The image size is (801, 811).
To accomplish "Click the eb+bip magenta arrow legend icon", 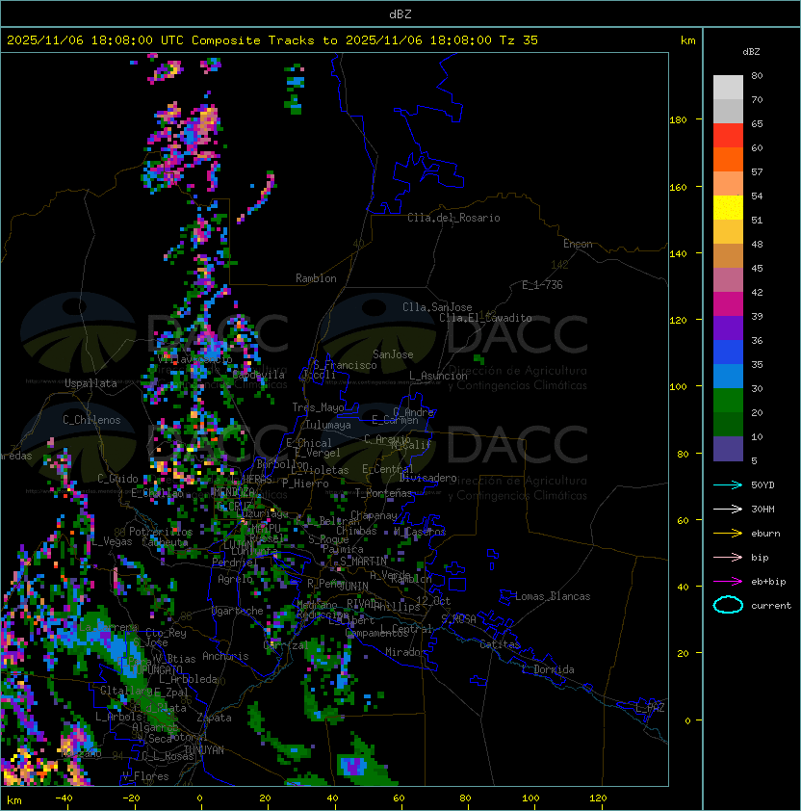I will coord(728,582).
